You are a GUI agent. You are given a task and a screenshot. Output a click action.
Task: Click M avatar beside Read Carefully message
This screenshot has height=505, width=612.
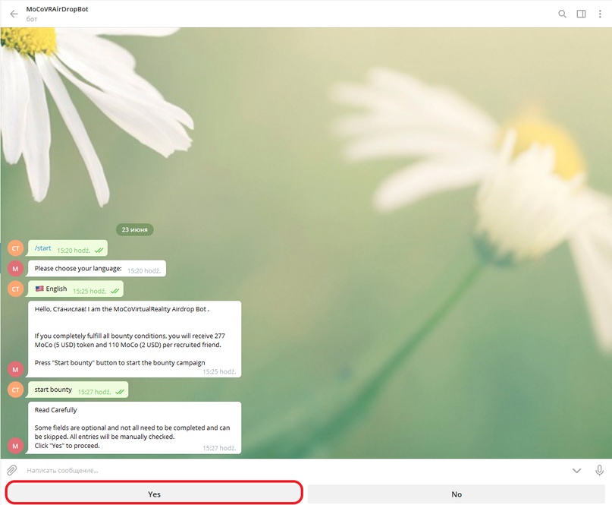tap(15, 445)
